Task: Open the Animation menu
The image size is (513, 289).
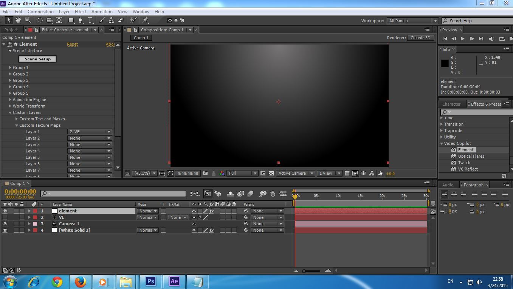Action: coord(102,12)
